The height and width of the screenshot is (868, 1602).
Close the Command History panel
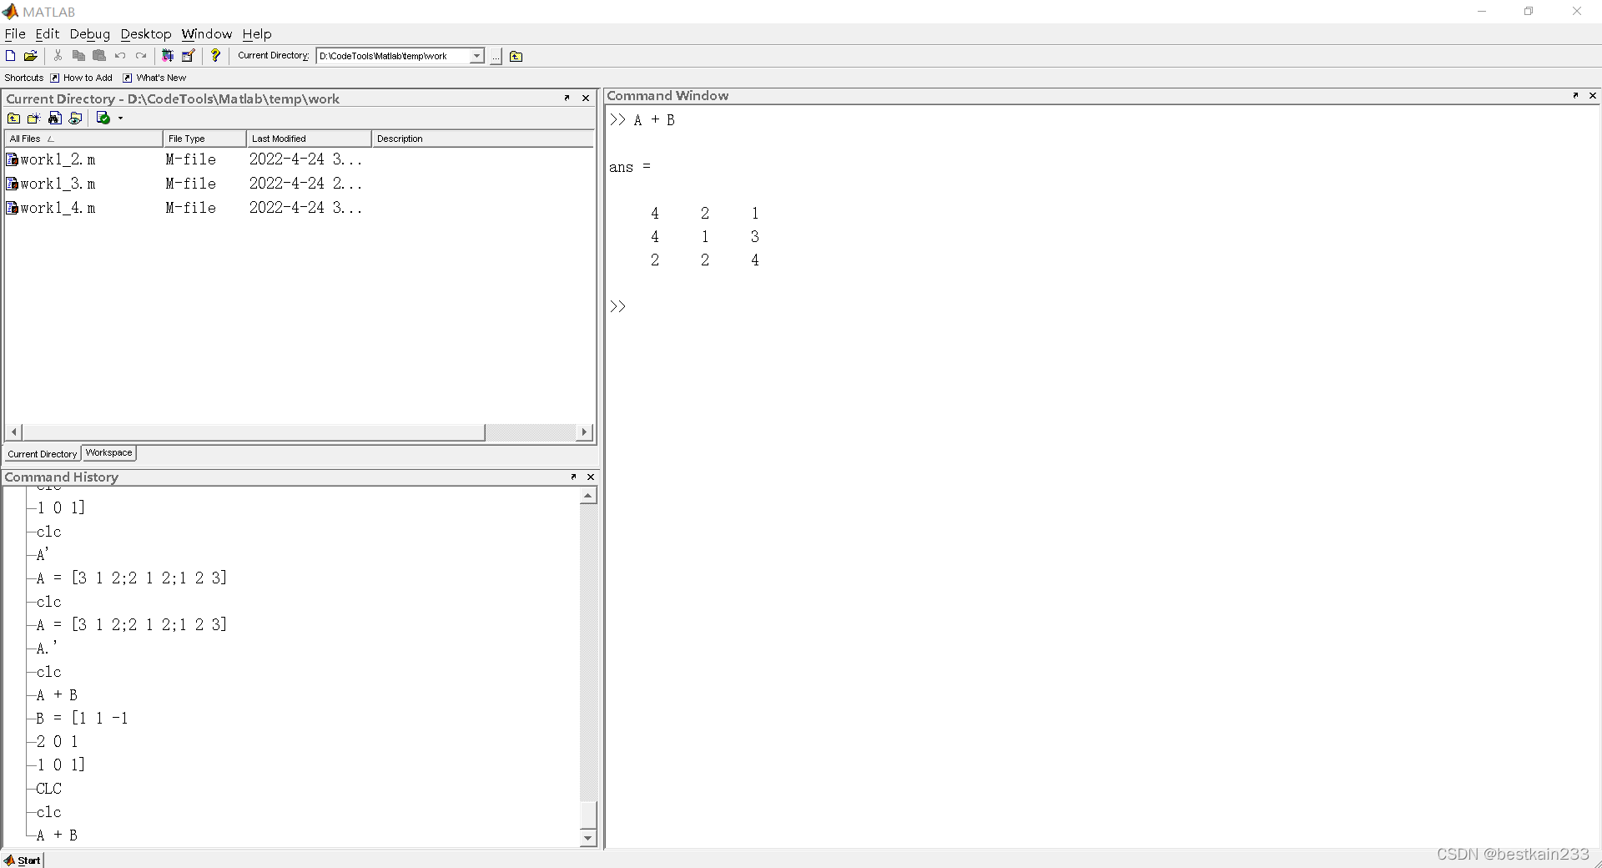591,477
